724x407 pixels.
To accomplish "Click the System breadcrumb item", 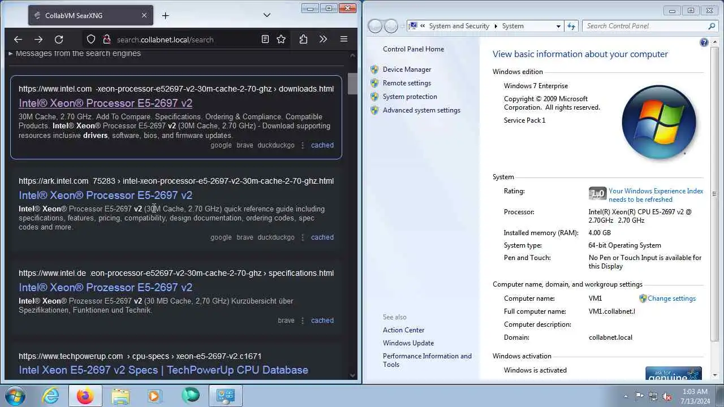I will click(x=512, y=26).
